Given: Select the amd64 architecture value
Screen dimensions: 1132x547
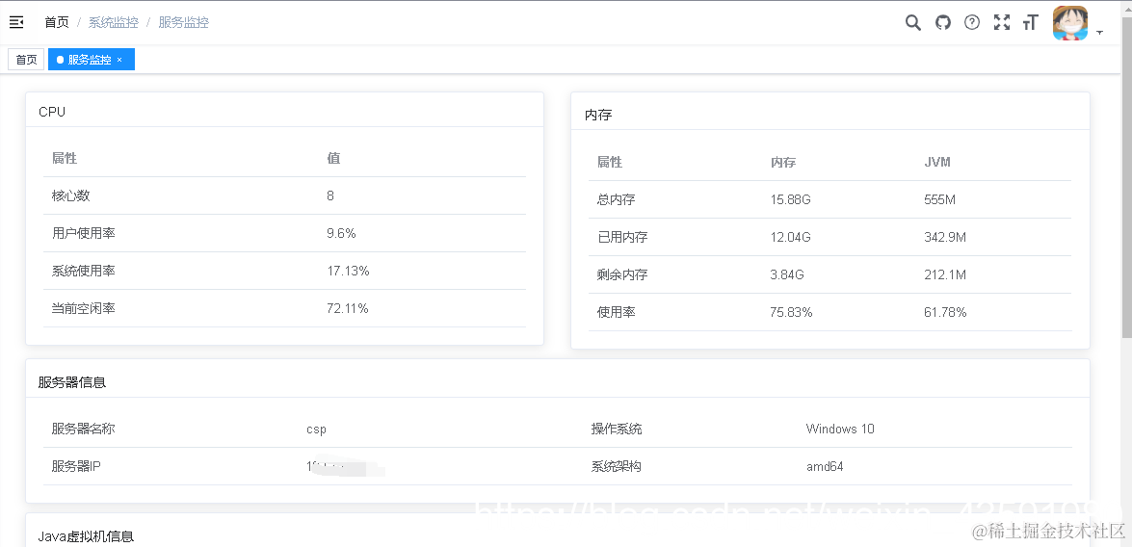Looking at the screenshot, I should pyautogui.click(x=825, y=466).
